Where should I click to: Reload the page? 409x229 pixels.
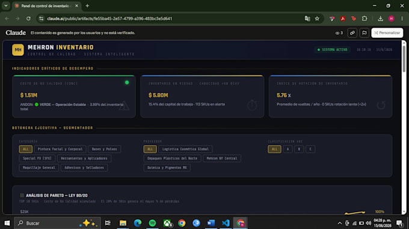pos(28,19)
